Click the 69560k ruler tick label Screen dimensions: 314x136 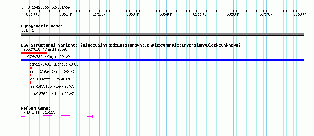[233, 14]
